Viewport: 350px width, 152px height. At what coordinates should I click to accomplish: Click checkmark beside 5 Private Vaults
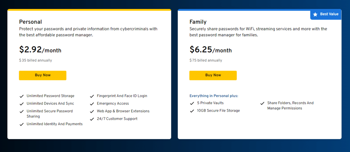pyautogui.click(x=192, y=103)
